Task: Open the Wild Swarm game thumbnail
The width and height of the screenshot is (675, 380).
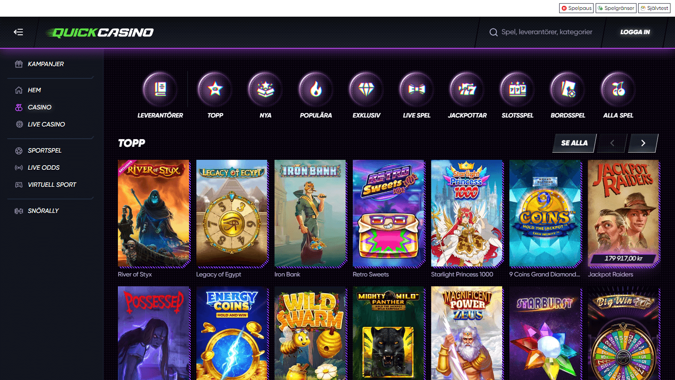Action: tap(310, 333)
